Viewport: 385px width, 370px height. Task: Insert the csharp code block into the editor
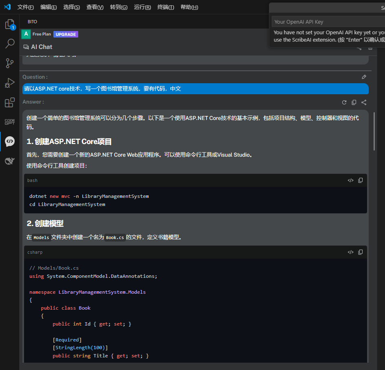(x=351, y=252)
